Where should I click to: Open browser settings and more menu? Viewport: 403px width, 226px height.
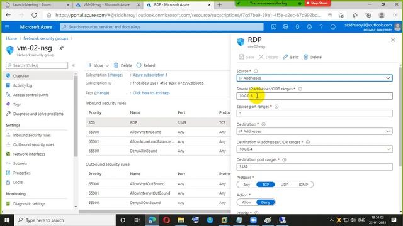[395, 15]
